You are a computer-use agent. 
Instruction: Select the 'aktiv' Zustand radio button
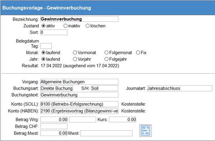point(43,26)
